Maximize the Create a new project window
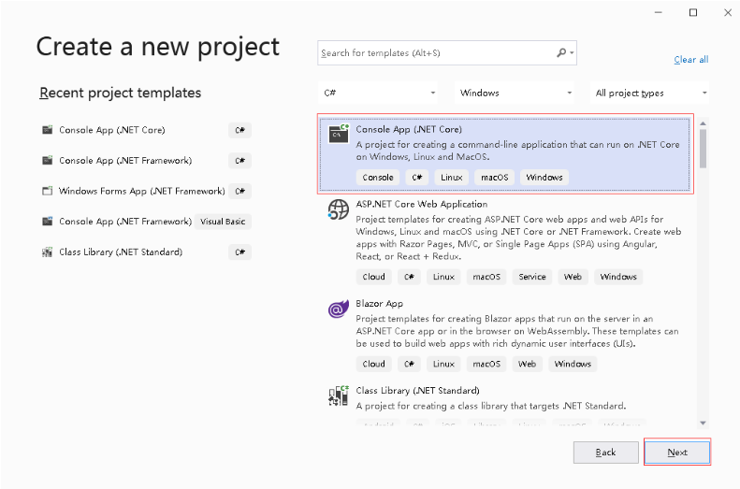Viewport: 740px width, 489px height. 693,13
